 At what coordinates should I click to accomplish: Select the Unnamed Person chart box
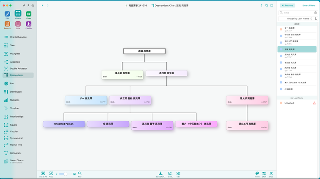(63, 124)
